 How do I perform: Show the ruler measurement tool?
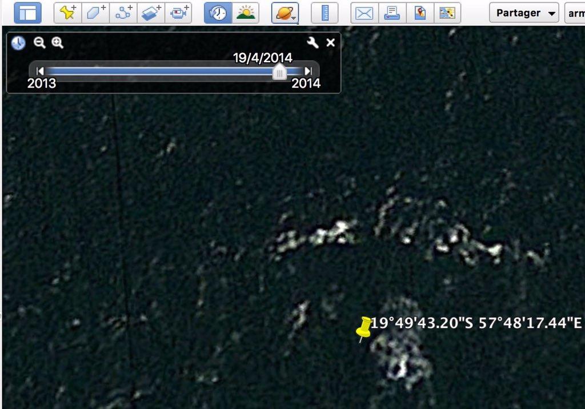coord(324,13)
